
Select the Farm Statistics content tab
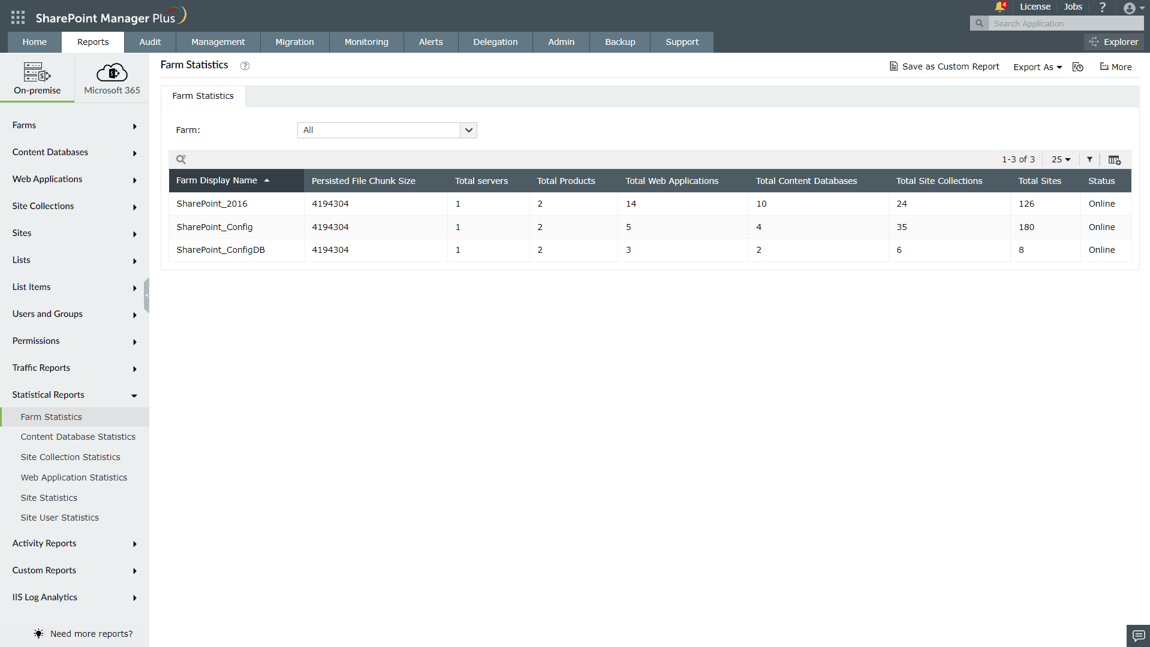203,96
